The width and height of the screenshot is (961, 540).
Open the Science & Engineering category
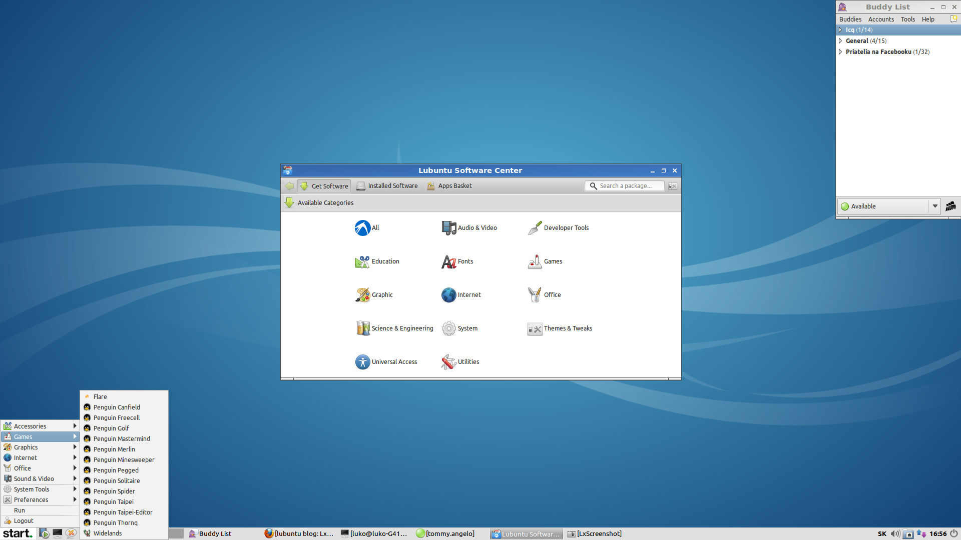(x=394, y=328)
